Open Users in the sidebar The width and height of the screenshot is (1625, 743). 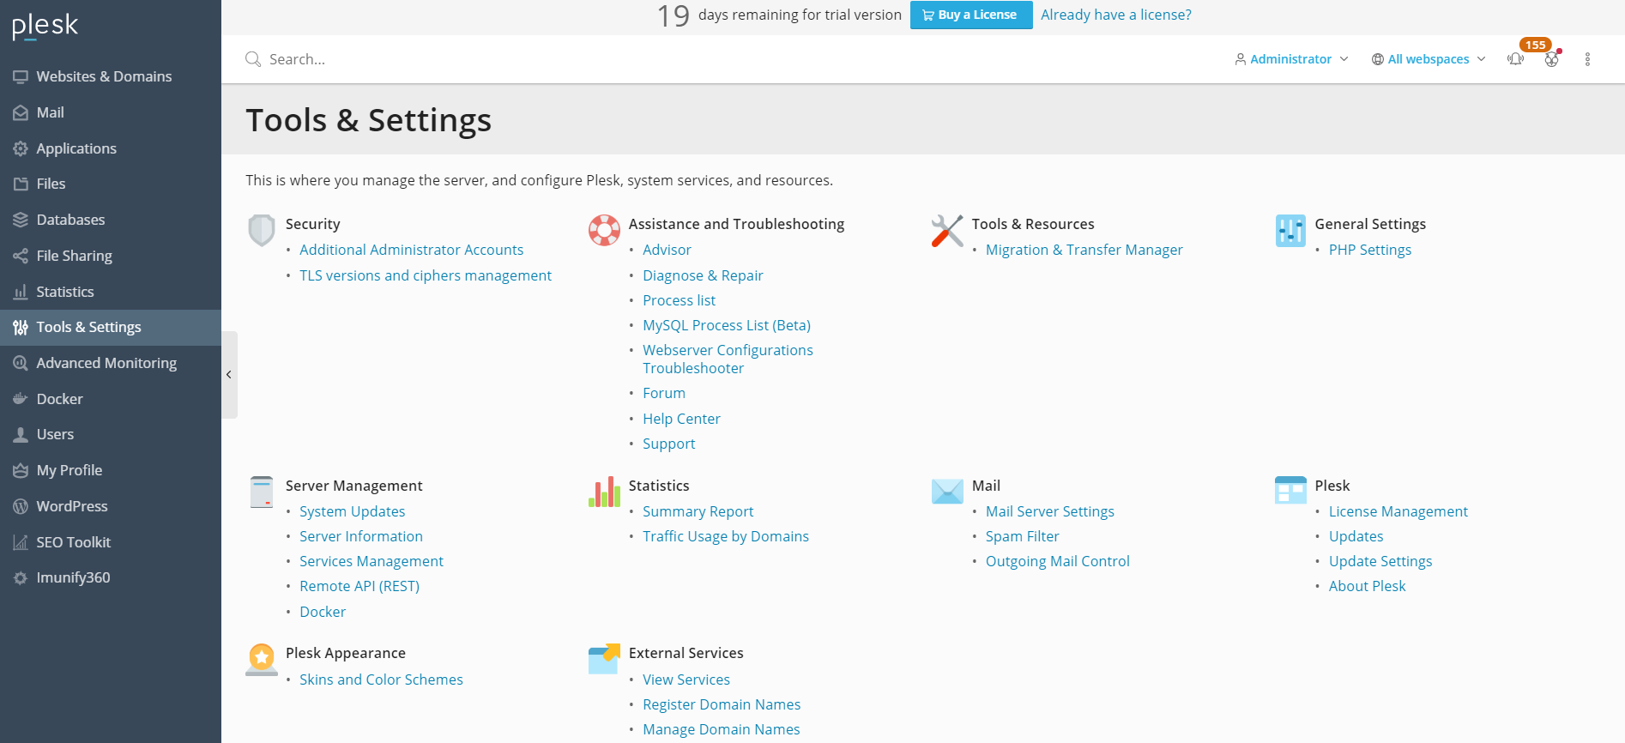[x=111, y=434]
